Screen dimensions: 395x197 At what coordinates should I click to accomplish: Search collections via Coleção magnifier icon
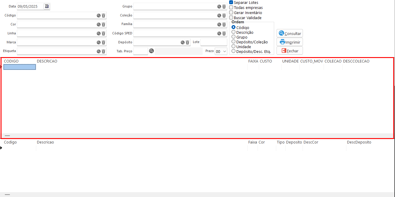219,16
